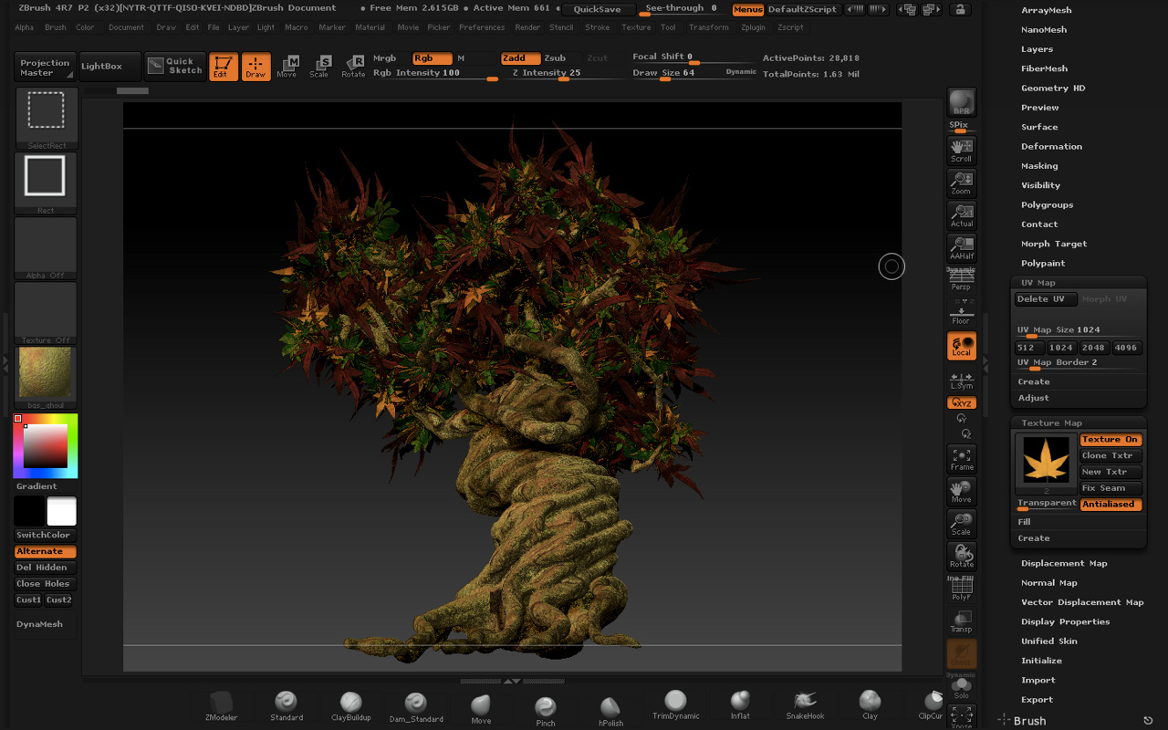Open the Tool menu
The height and width of the screenshot is (730, 1168).
pos(668,27)
